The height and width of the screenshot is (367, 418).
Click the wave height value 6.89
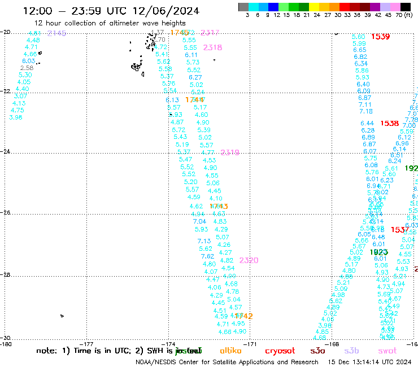[368, 137]
